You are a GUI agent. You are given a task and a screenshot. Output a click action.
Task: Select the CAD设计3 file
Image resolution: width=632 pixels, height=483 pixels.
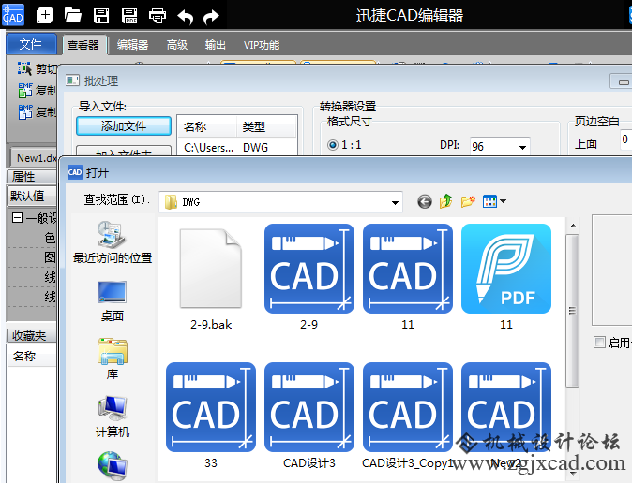tap(309, 416)
